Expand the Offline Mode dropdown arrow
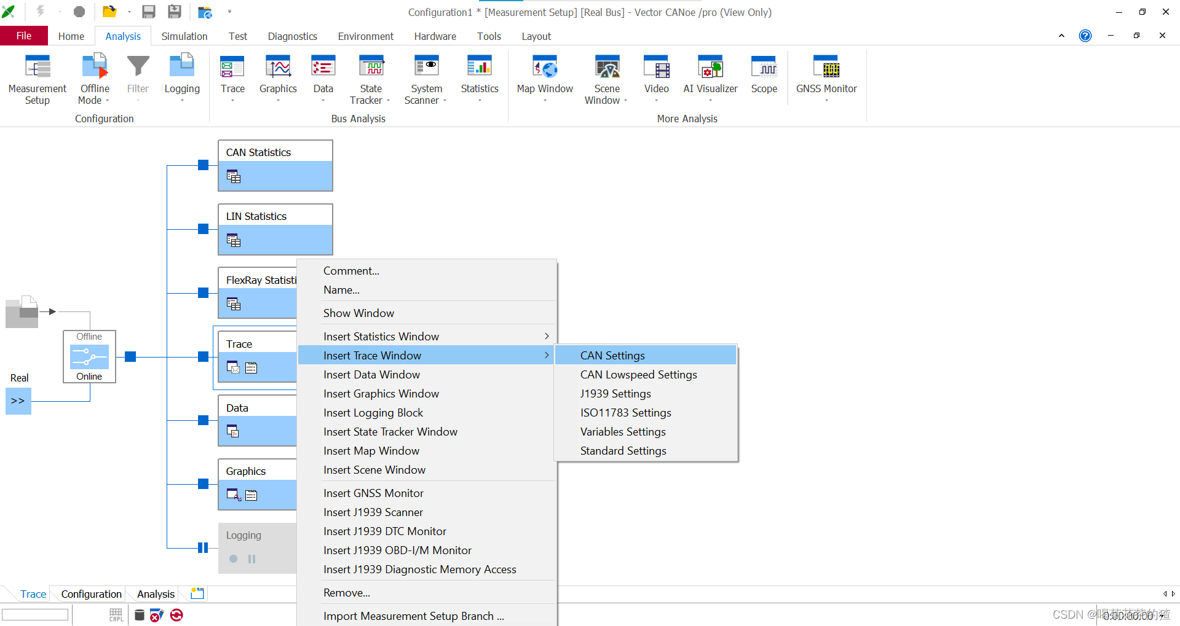 107,101
